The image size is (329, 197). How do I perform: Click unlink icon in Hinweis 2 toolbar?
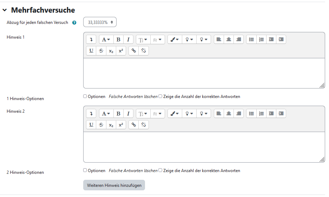click(143, 125)
